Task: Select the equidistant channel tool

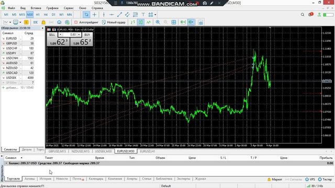Action: click(x=127, y=15)
